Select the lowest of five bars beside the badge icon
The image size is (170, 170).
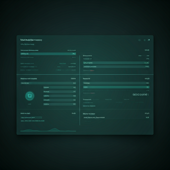point(59,104)
